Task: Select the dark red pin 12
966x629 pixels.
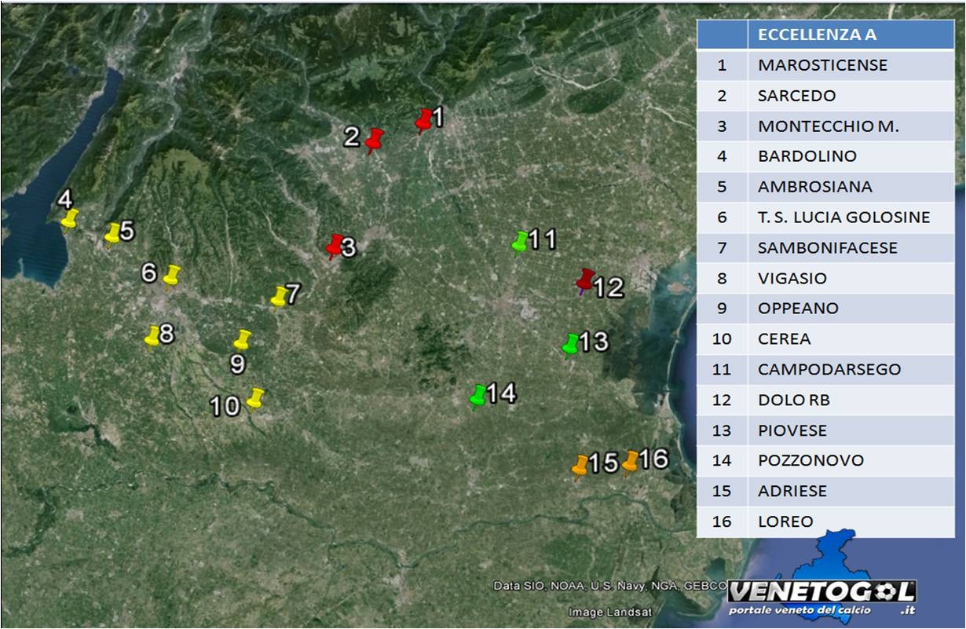Action: coord(585,280)
